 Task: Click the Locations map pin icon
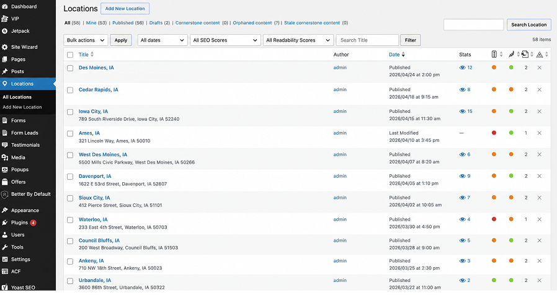tap(4, 84)
